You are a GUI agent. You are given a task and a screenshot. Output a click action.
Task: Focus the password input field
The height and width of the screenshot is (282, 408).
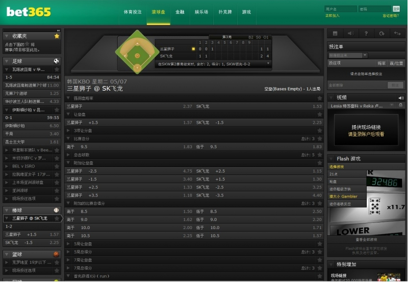[375, 9]
